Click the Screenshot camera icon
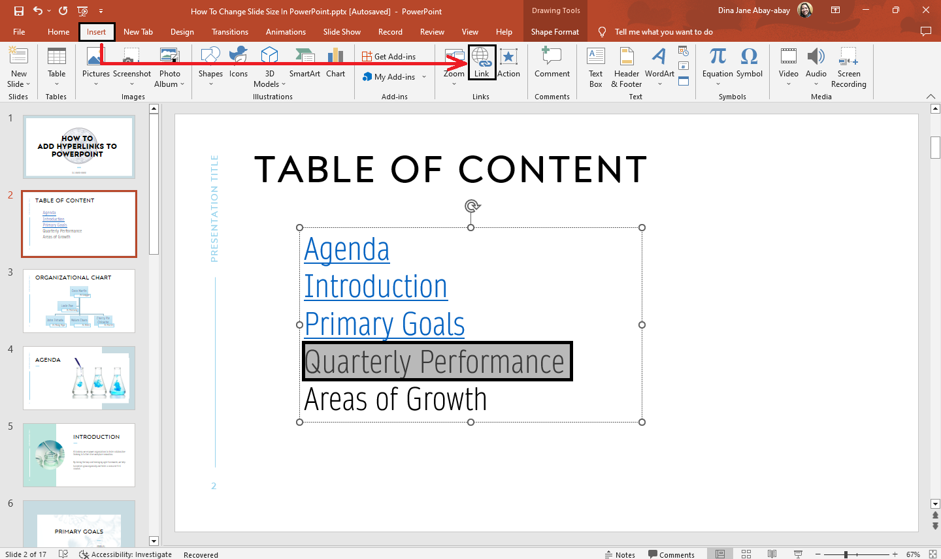Screen dimensions: 941x559 131,56
